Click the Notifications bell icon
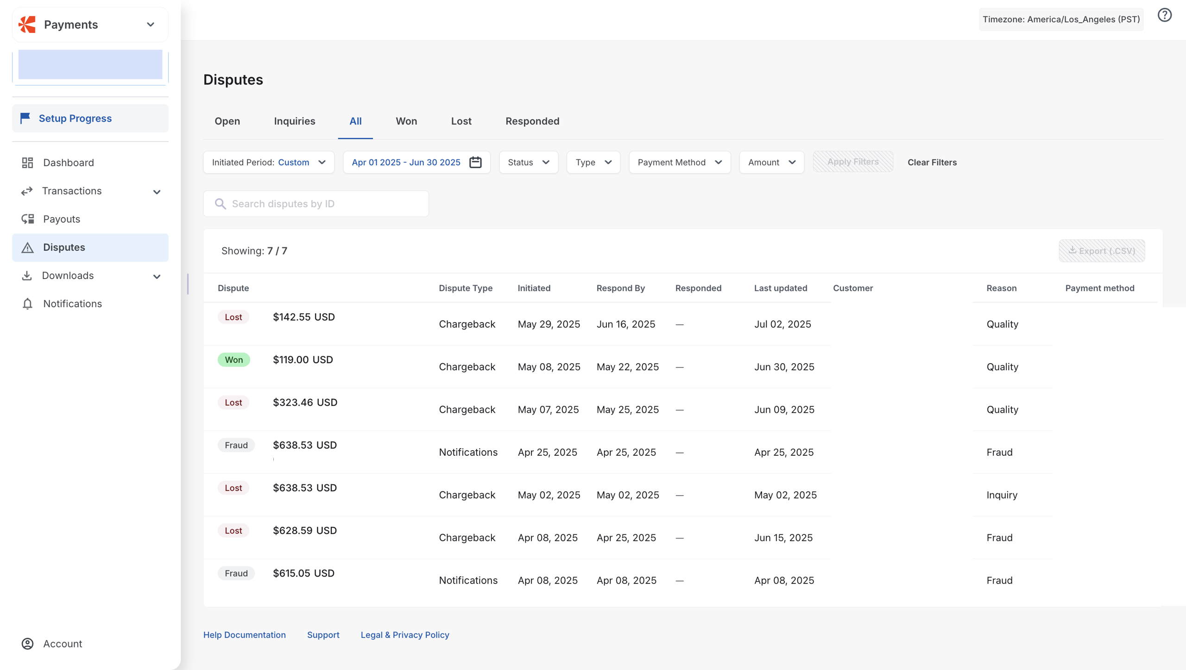This screenshot has width=1186, height=670. pyautogui.click(x=27, y=304)
